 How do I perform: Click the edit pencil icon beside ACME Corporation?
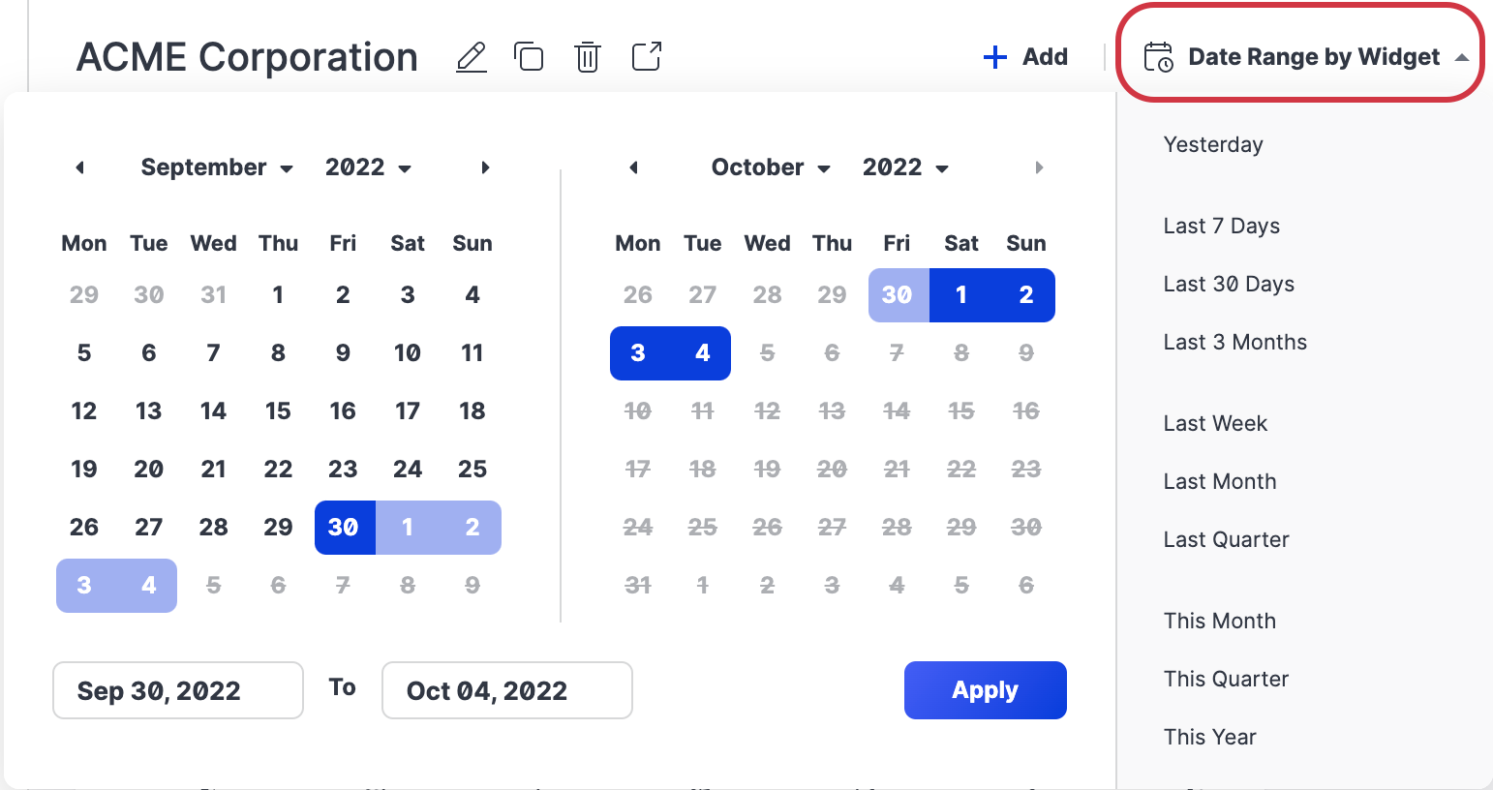pyautogui.click(x=472, y=57)
